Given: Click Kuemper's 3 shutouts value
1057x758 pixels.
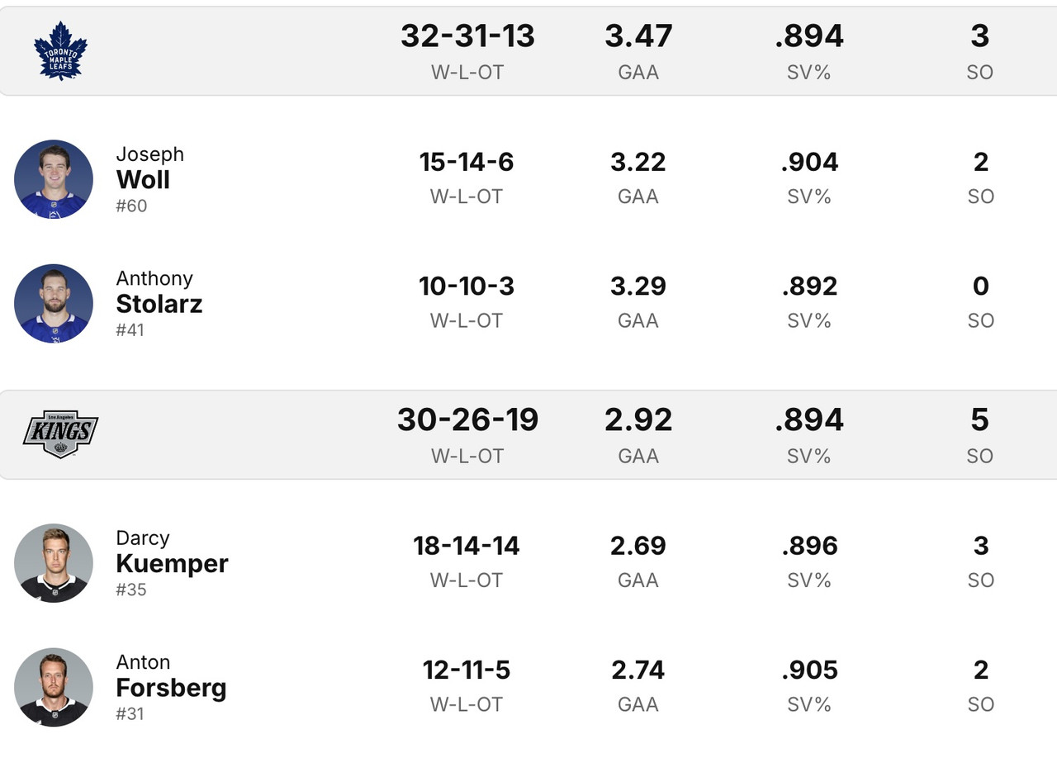Looking at the screenshot, I should coord(980,546).
